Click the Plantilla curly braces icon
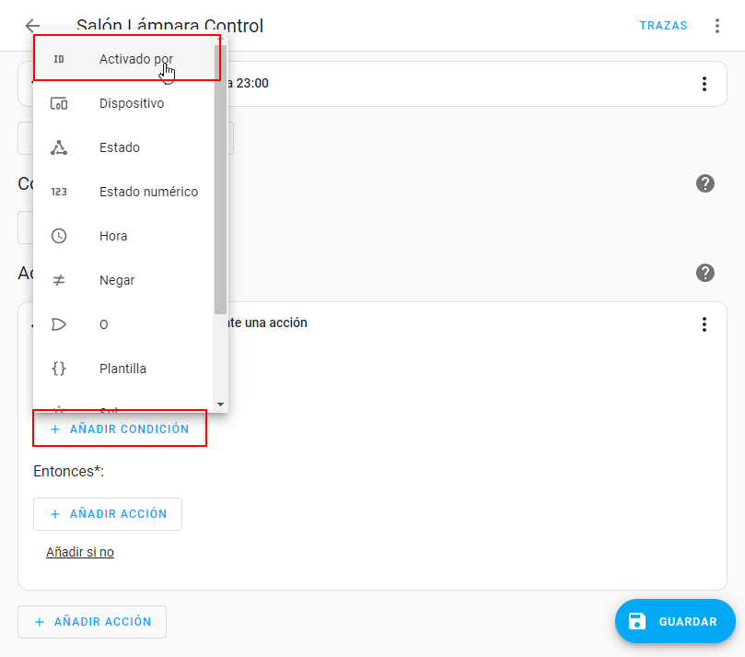This screenshot has height=657, width=745. click(x=59, y=369)
